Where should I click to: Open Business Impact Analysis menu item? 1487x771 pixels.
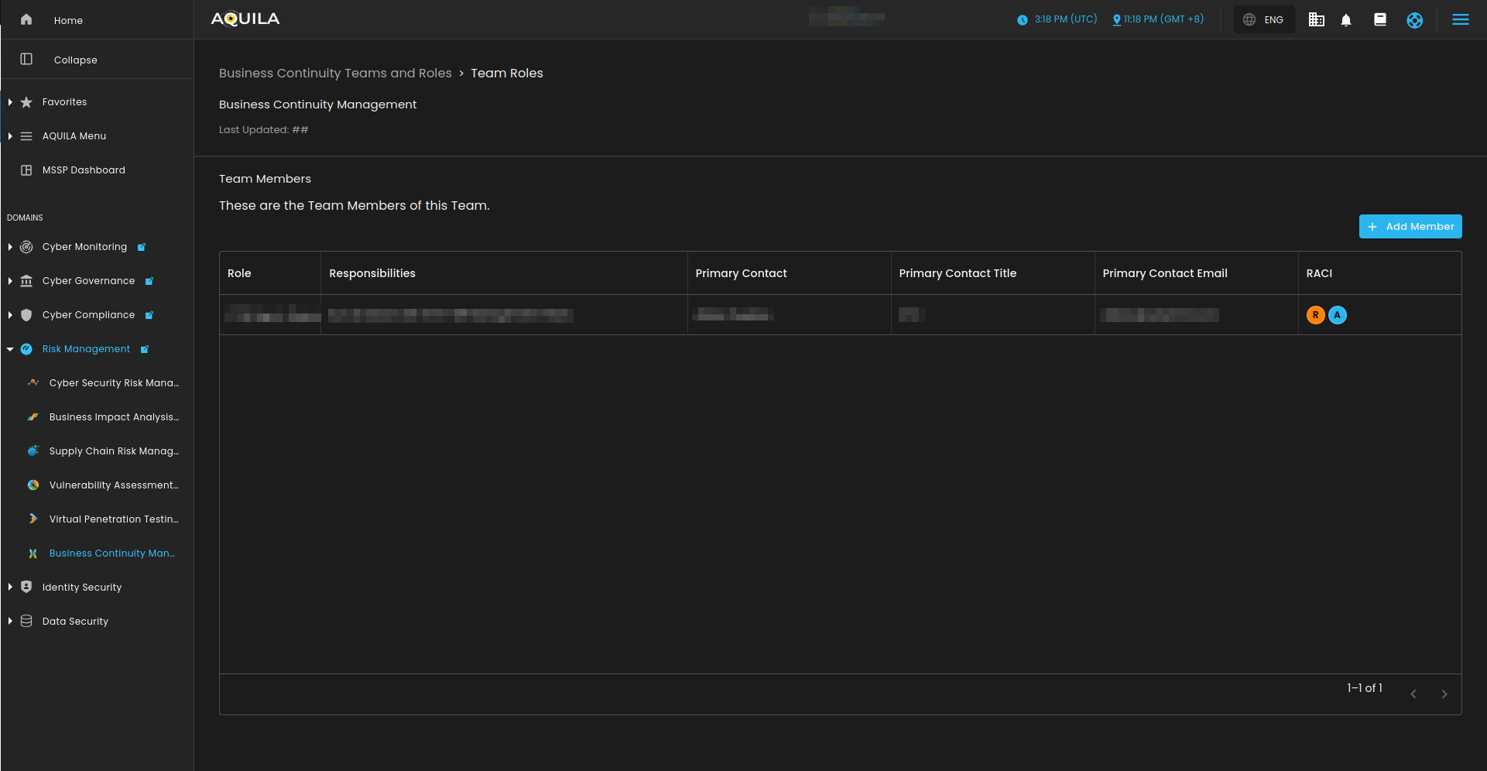[x=113, y=417]
